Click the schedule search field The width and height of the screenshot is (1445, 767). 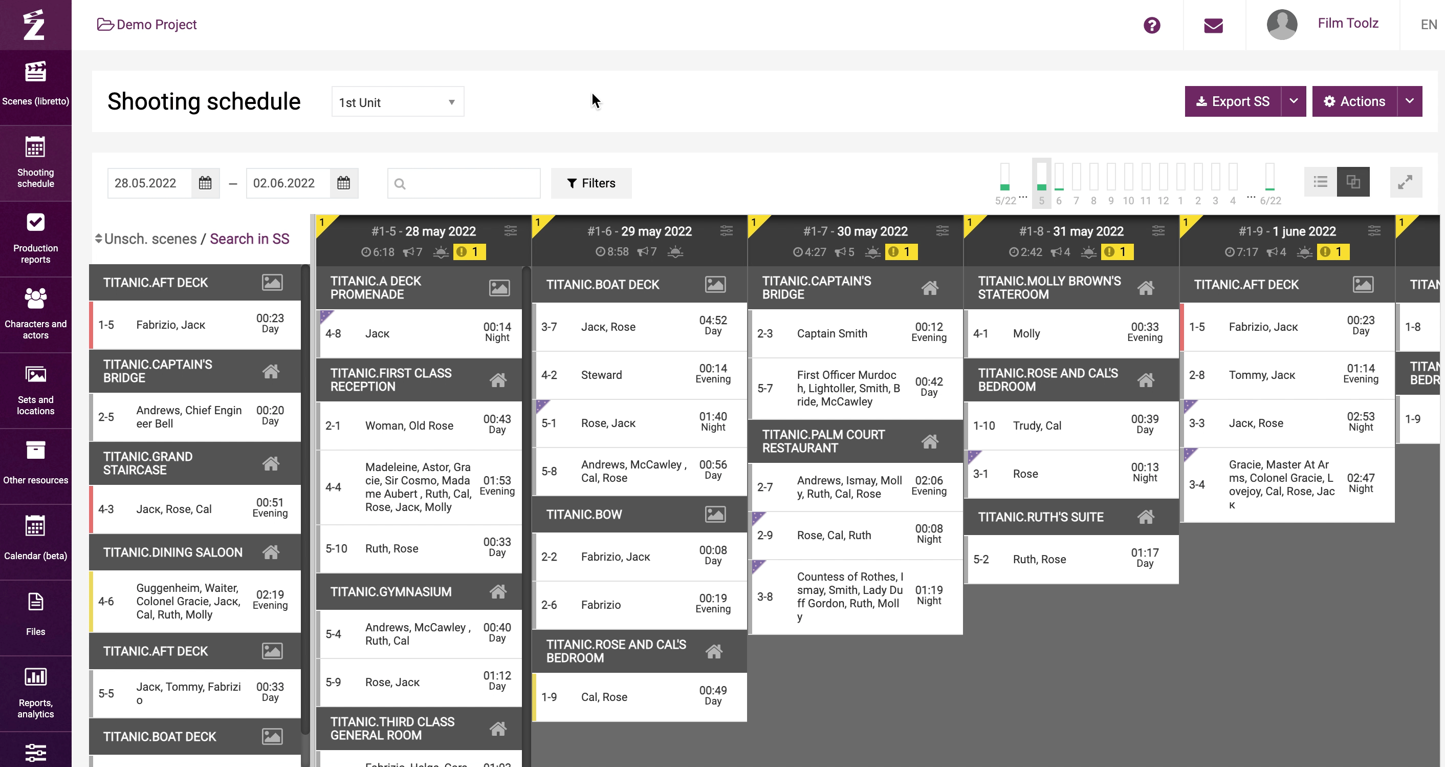coord(464,184)
